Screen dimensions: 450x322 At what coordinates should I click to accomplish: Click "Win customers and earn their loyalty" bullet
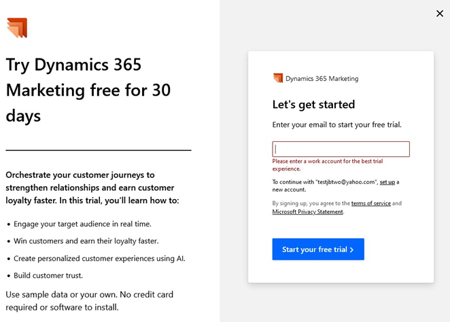pos(86,240)
